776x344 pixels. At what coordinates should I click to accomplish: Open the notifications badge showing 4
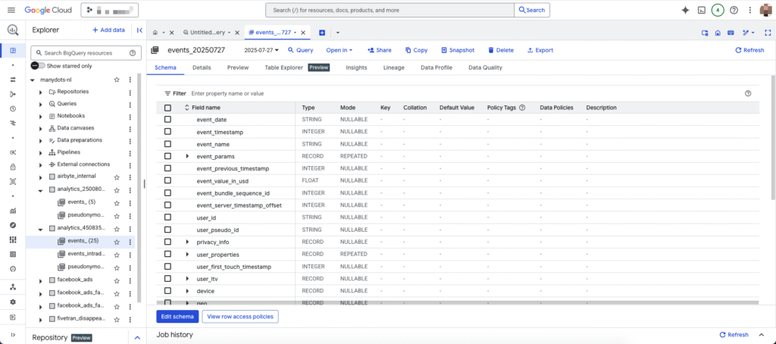tap(718, 10)
